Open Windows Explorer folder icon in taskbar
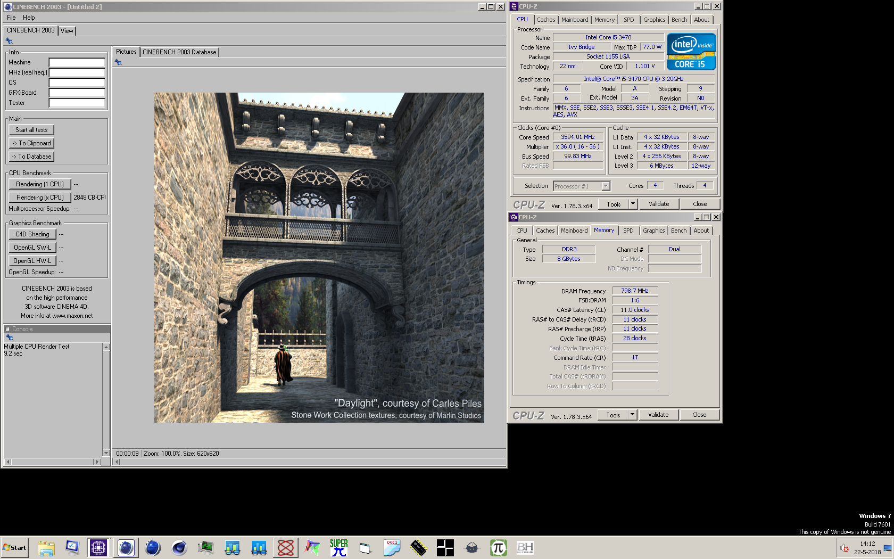Image resolution: width=894 pixels, height=559 pixels. [46, 547]
